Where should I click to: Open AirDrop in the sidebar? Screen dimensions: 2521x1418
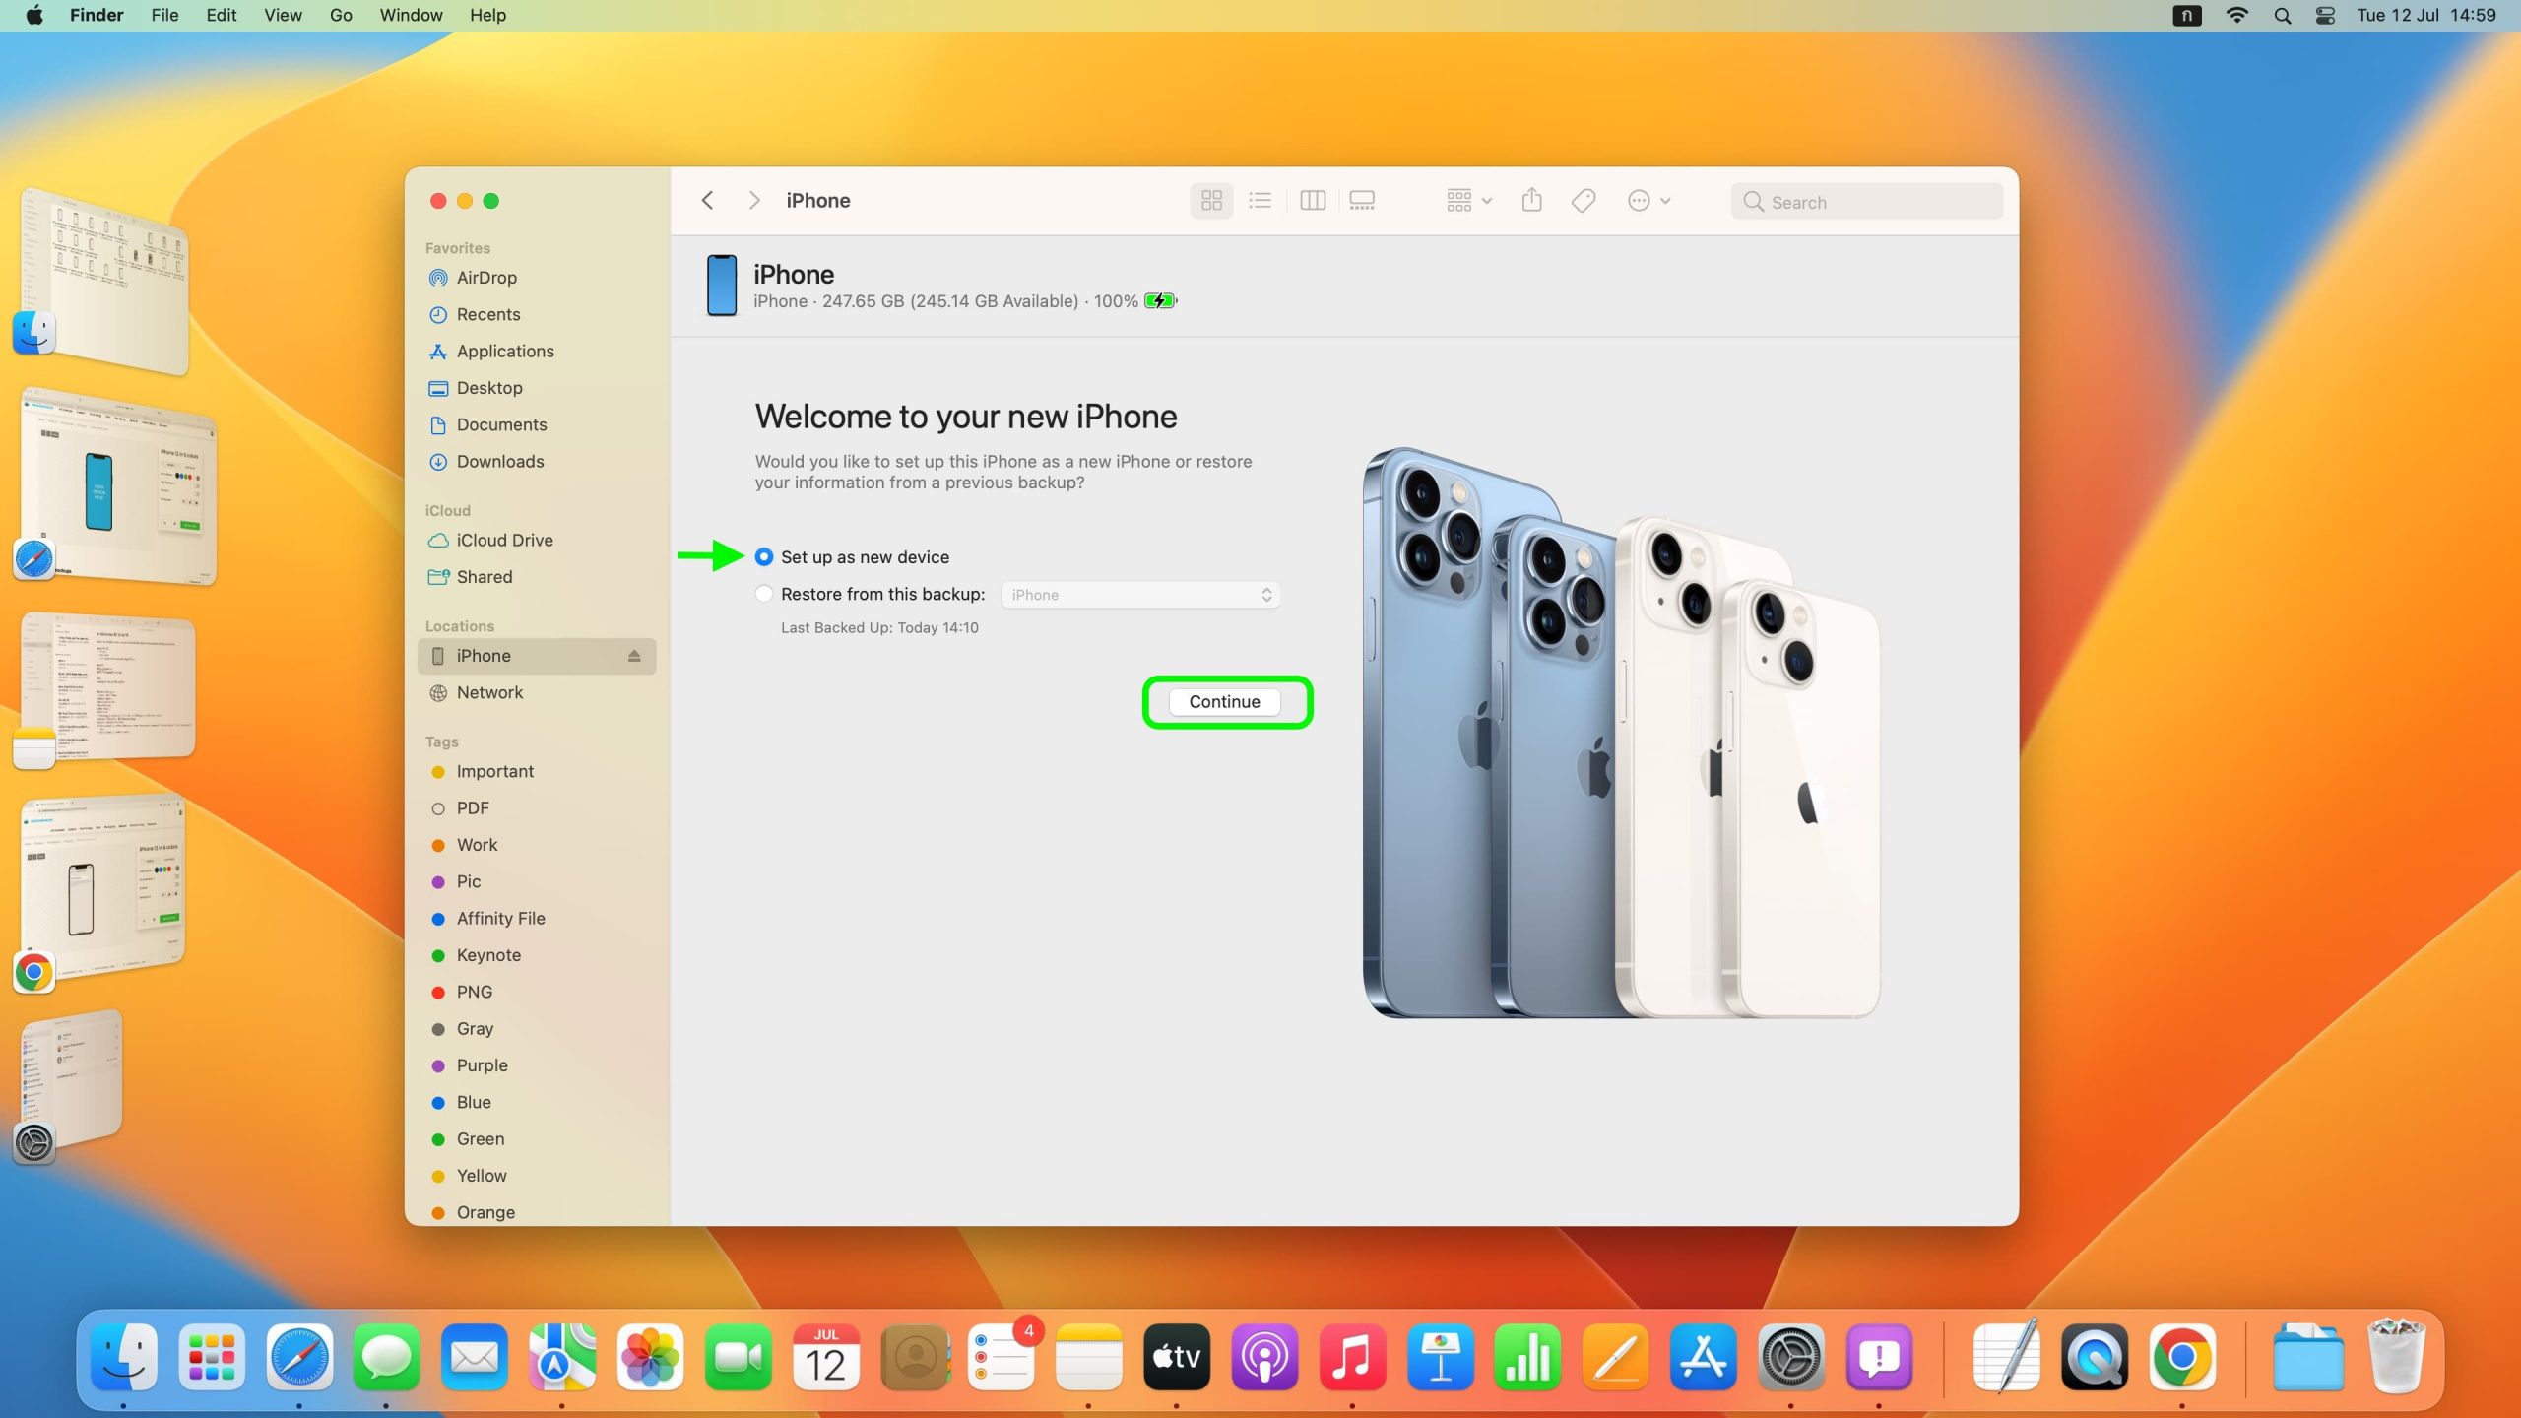pyautogui.click(x=486, y=278)
